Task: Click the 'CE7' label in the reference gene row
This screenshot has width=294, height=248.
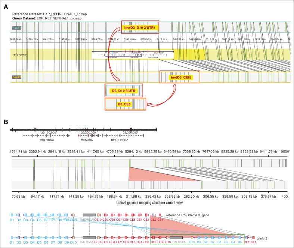Action: (119, 220)
